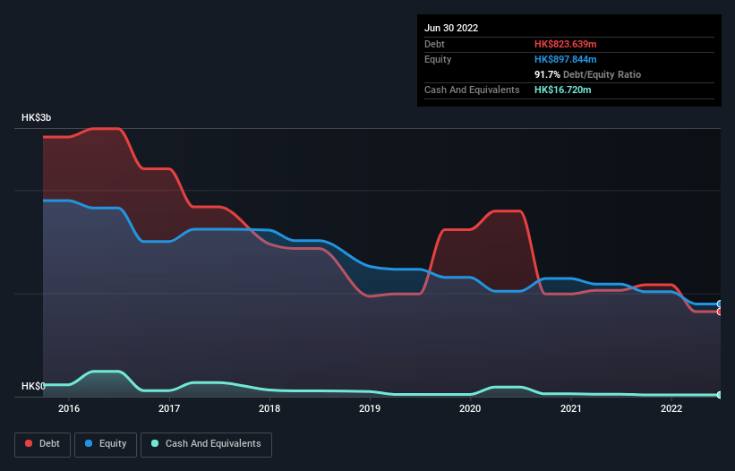Click the 2020 x-axis label
Image resolution: width=735 pixels, height=471 pixels.
pyautogui.click(x=470, y=408)
